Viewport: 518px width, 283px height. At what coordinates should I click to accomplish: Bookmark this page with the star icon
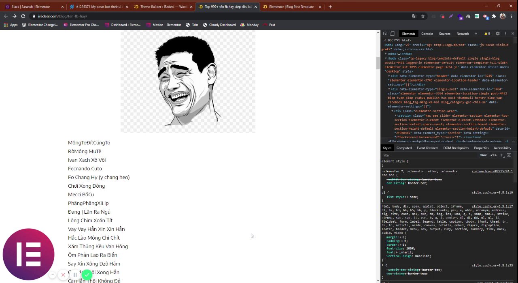(423, 16)
